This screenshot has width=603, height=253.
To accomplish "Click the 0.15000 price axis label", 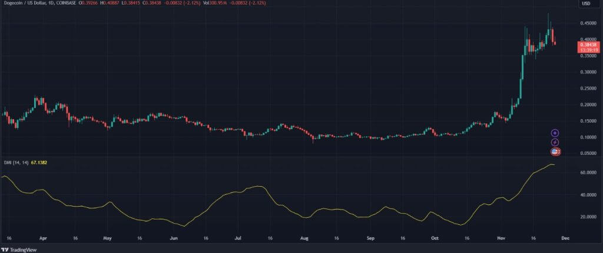I will point(588,121).
